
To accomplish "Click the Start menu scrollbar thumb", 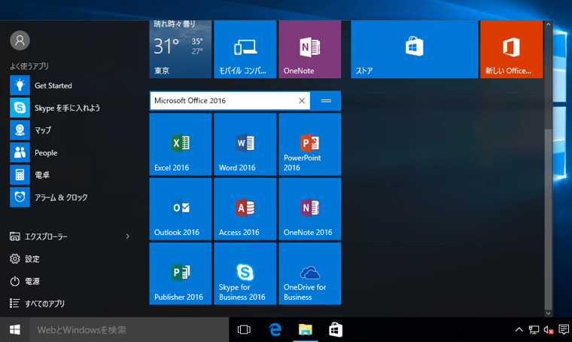I will pos(548,219).
